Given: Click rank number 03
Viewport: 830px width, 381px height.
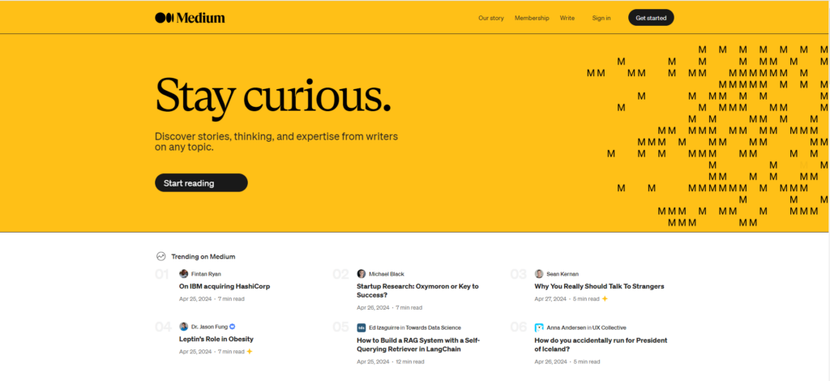Looking at the screenshot, I should pos(518,274).
